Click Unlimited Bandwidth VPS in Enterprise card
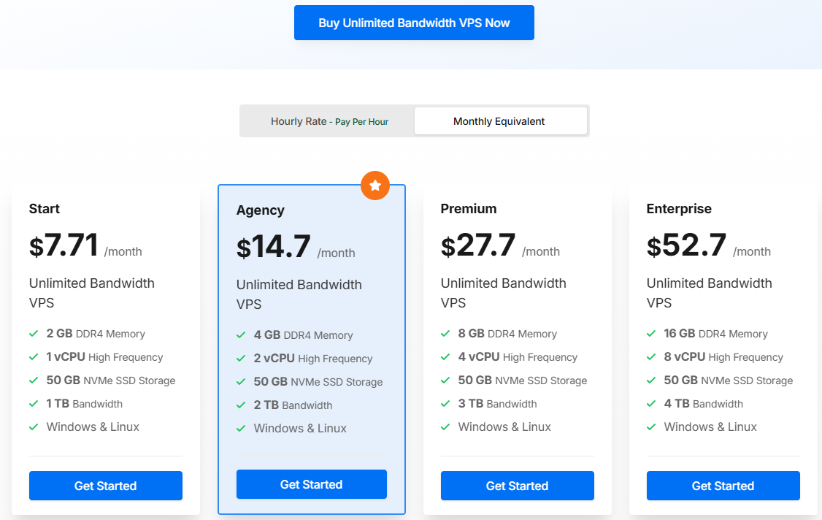 (x=710, y=293)
